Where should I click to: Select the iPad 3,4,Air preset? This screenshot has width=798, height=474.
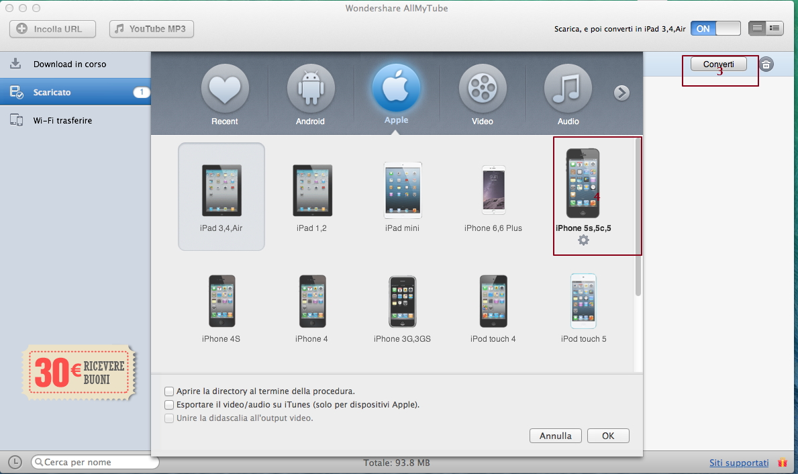click(221, 197)
